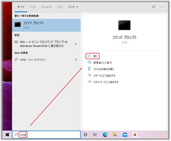Click cmd Web 結果を見る result

[x=47, y=60]
